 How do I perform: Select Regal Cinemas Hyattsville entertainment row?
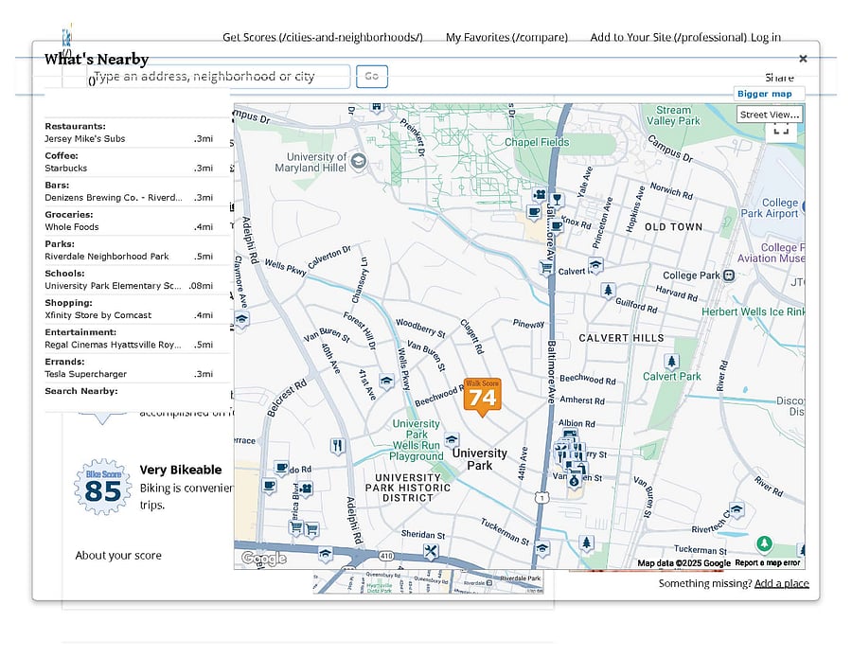[130, 344]
